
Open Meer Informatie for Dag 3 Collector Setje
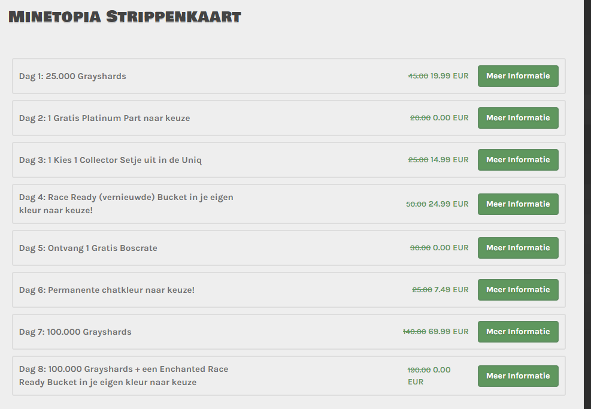click(x=518, y=160)
